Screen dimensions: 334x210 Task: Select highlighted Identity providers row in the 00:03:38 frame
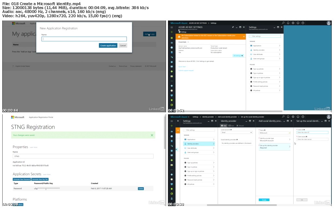[199, 144]
